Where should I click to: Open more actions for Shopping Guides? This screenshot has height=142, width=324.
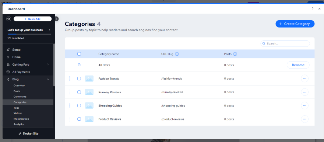(304, 106)
